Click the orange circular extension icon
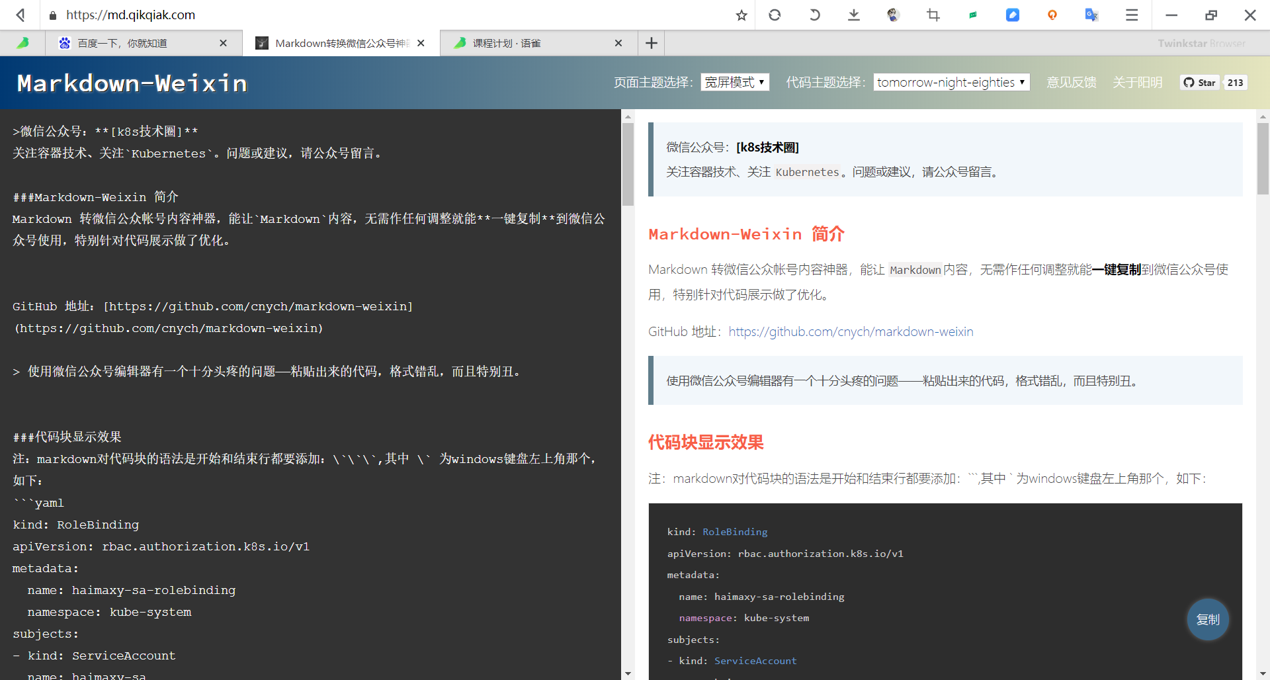The image size is (1270, 680). [1052, 15]
